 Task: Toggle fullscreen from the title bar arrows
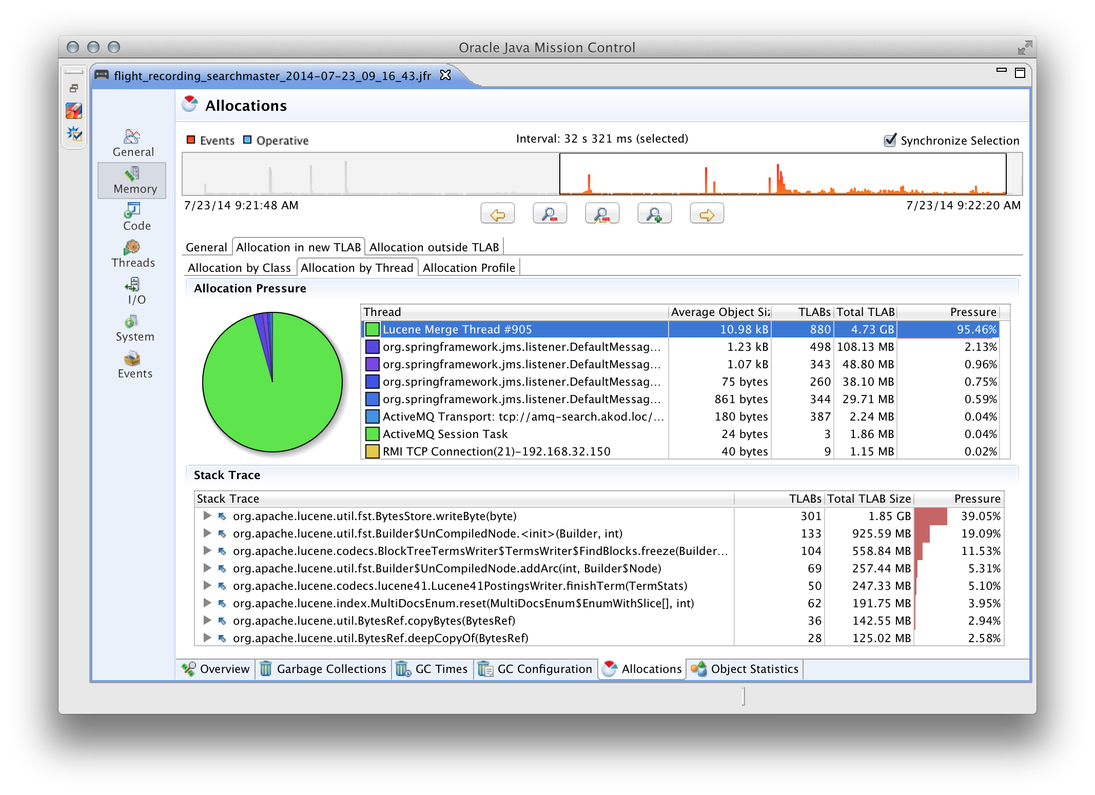tap(1024, 48)
